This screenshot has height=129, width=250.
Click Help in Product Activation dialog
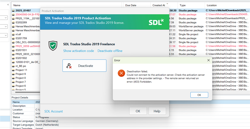point(157,111)
